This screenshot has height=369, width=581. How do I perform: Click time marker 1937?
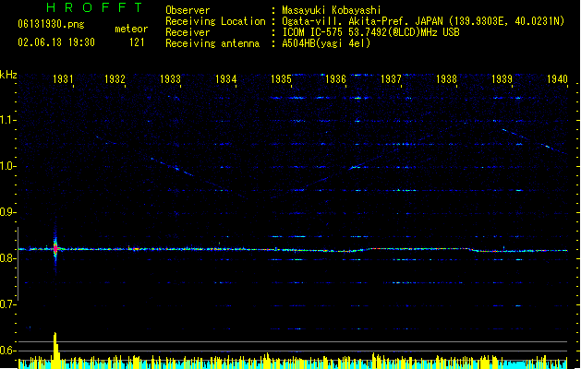[x=392, y=79]
